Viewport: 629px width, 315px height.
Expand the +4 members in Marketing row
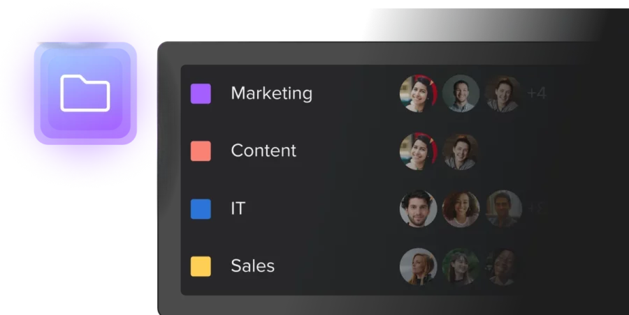click(x=536, y=93)
